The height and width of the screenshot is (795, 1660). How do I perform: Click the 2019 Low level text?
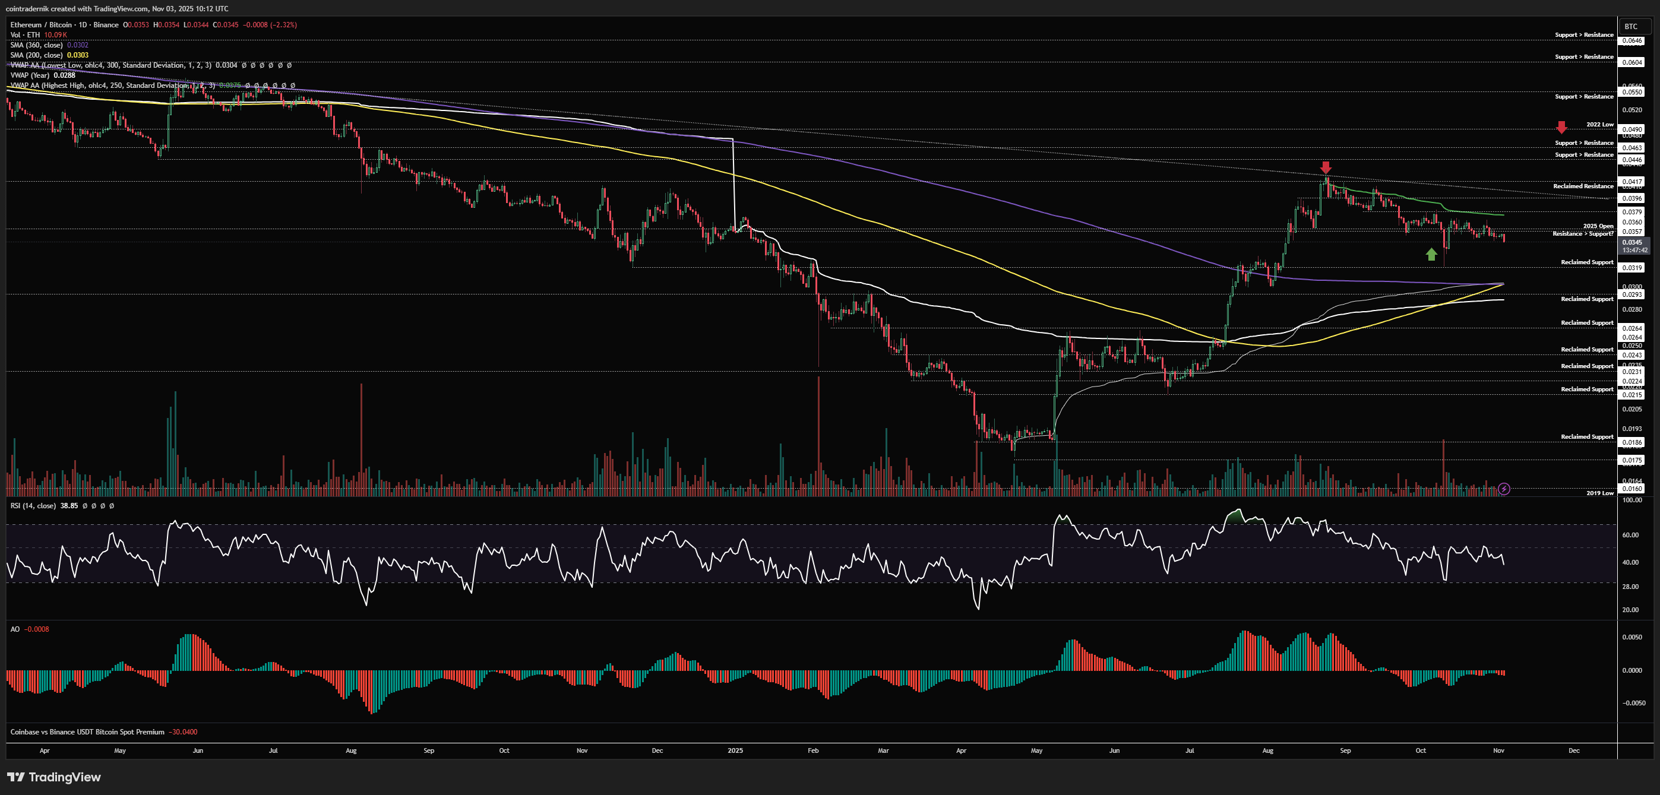[x=1599, y=493]
